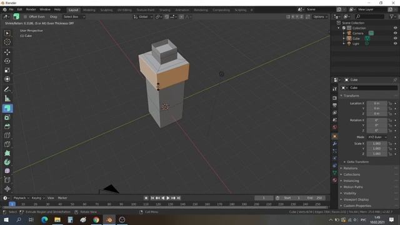Select the Loop Cut tool
The height and width of the screenshot is (225, 400).
7,135
